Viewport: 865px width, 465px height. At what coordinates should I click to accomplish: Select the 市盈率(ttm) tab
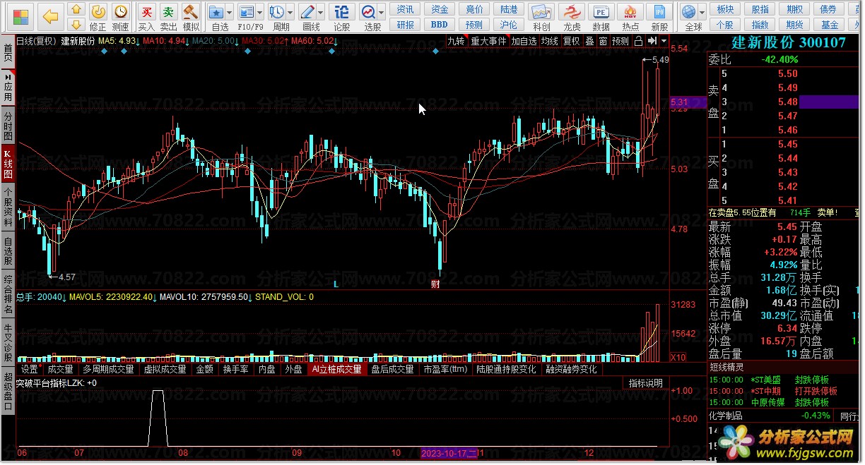coord(445,369)
